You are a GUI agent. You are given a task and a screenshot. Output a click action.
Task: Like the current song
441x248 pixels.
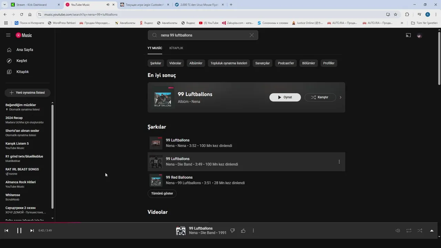pos(243,231)
